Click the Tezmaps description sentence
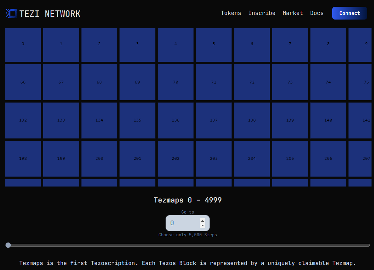Viewport: 374px width, 270px height. coord(188,263)
